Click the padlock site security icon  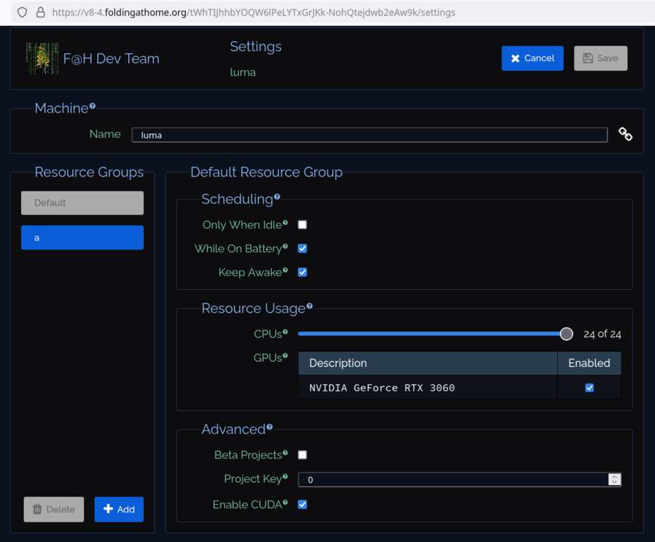[41, 13]
